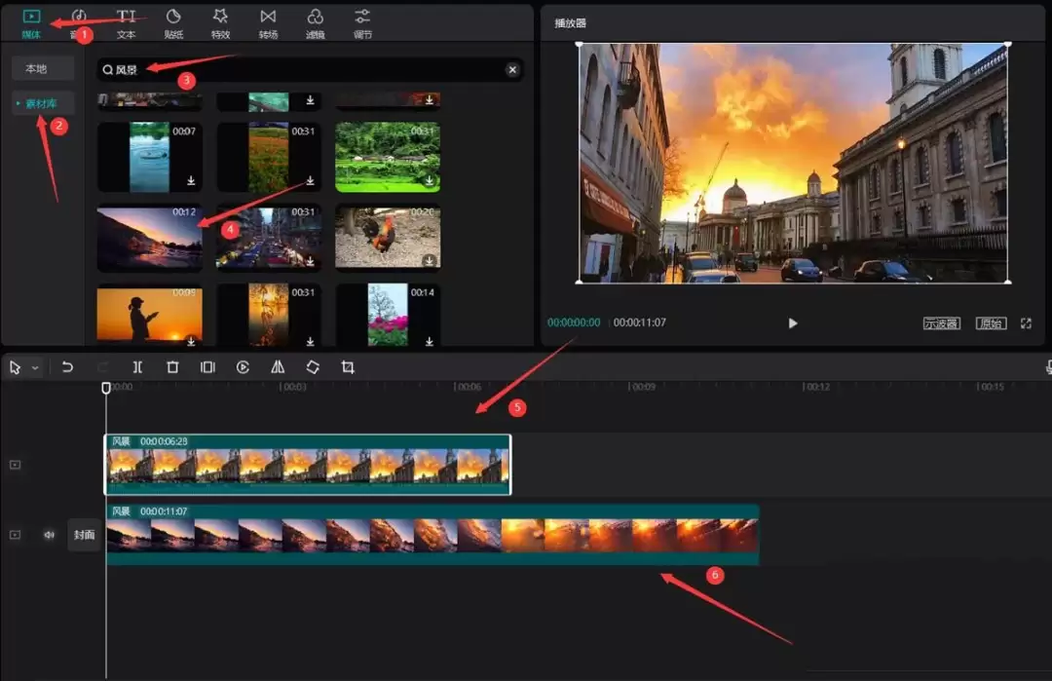The image size is (1052, 681).
Task: Open the 转场 transitions tab
Action: click(x=269, y=23)
